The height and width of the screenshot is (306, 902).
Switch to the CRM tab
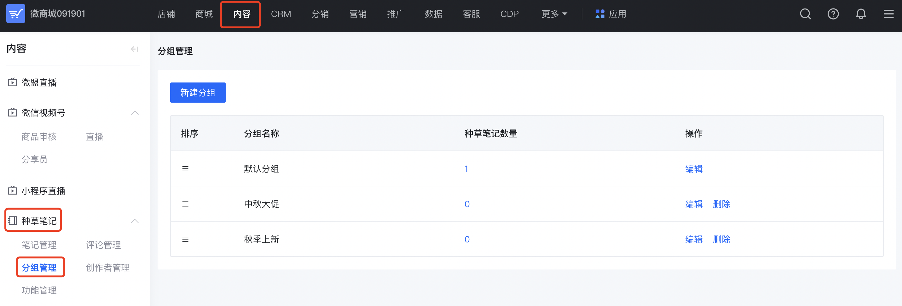tap(281, 14)
